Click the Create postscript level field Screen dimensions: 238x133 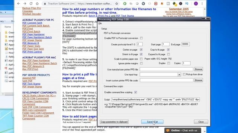pos(140,44)
